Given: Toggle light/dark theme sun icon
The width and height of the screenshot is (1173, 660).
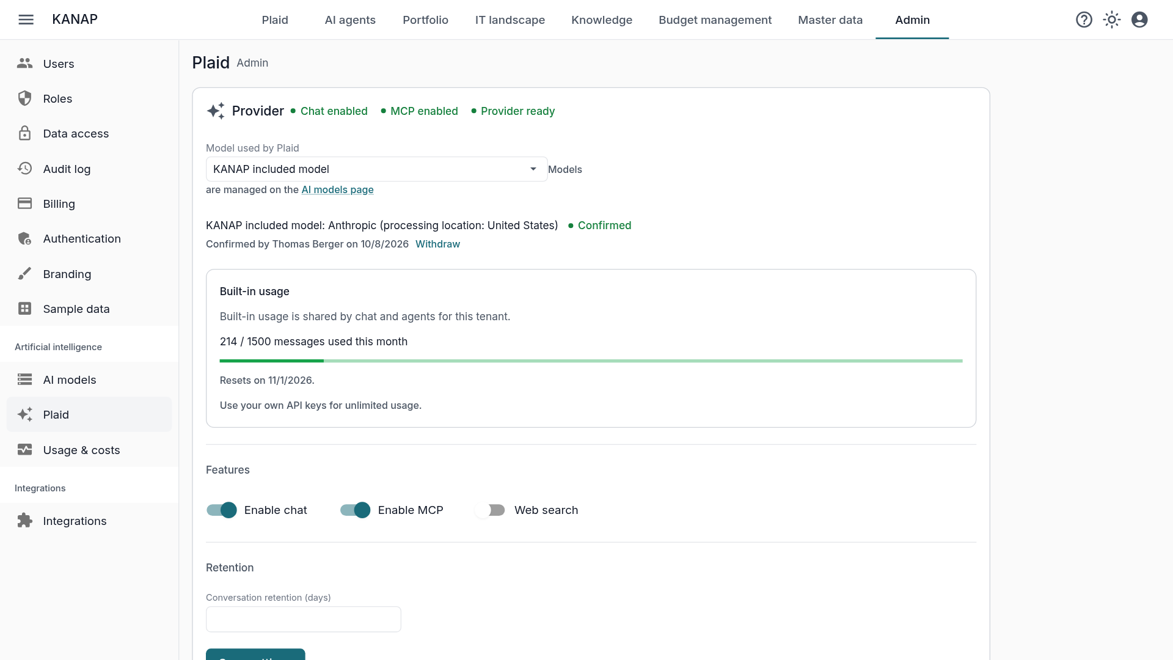Looking at the screenshot, I should (1112, 20).
